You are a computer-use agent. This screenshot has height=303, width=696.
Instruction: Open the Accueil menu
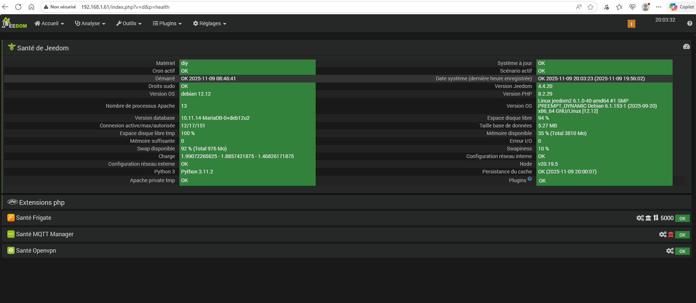tap(49, 23)
